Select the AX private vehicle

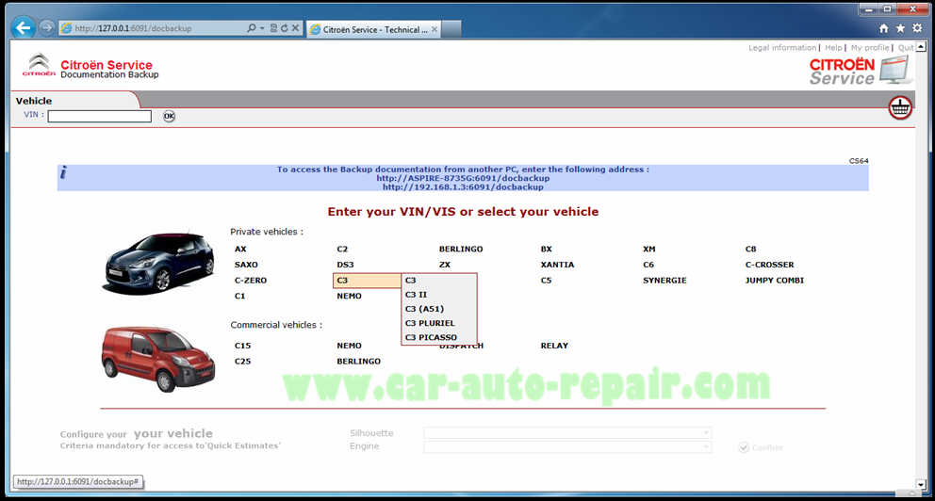[240, 249]
